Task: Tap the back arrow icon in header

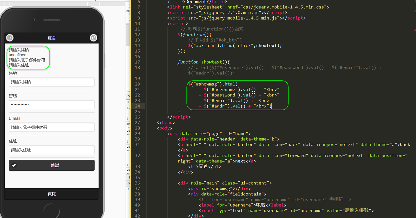Action: click(x=10, y=38)
